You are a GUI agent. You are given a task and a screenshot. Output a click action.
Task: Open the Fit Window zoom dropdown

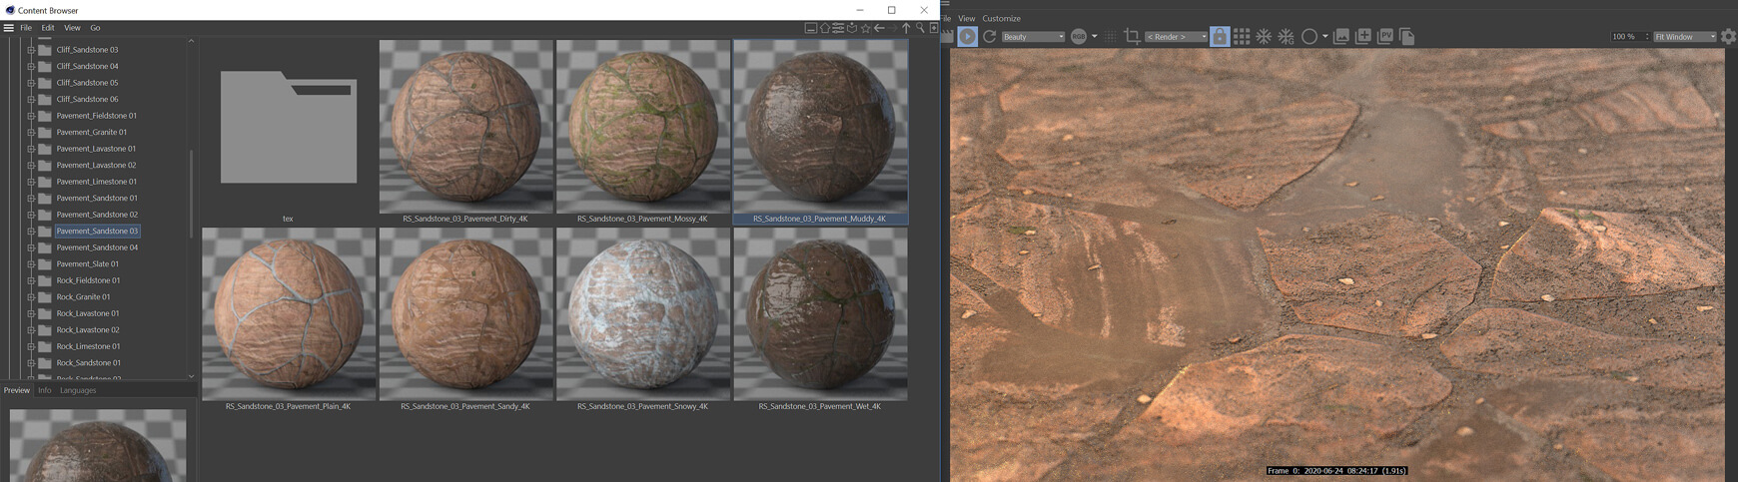pyautogui.click(x=1685, y=37)
